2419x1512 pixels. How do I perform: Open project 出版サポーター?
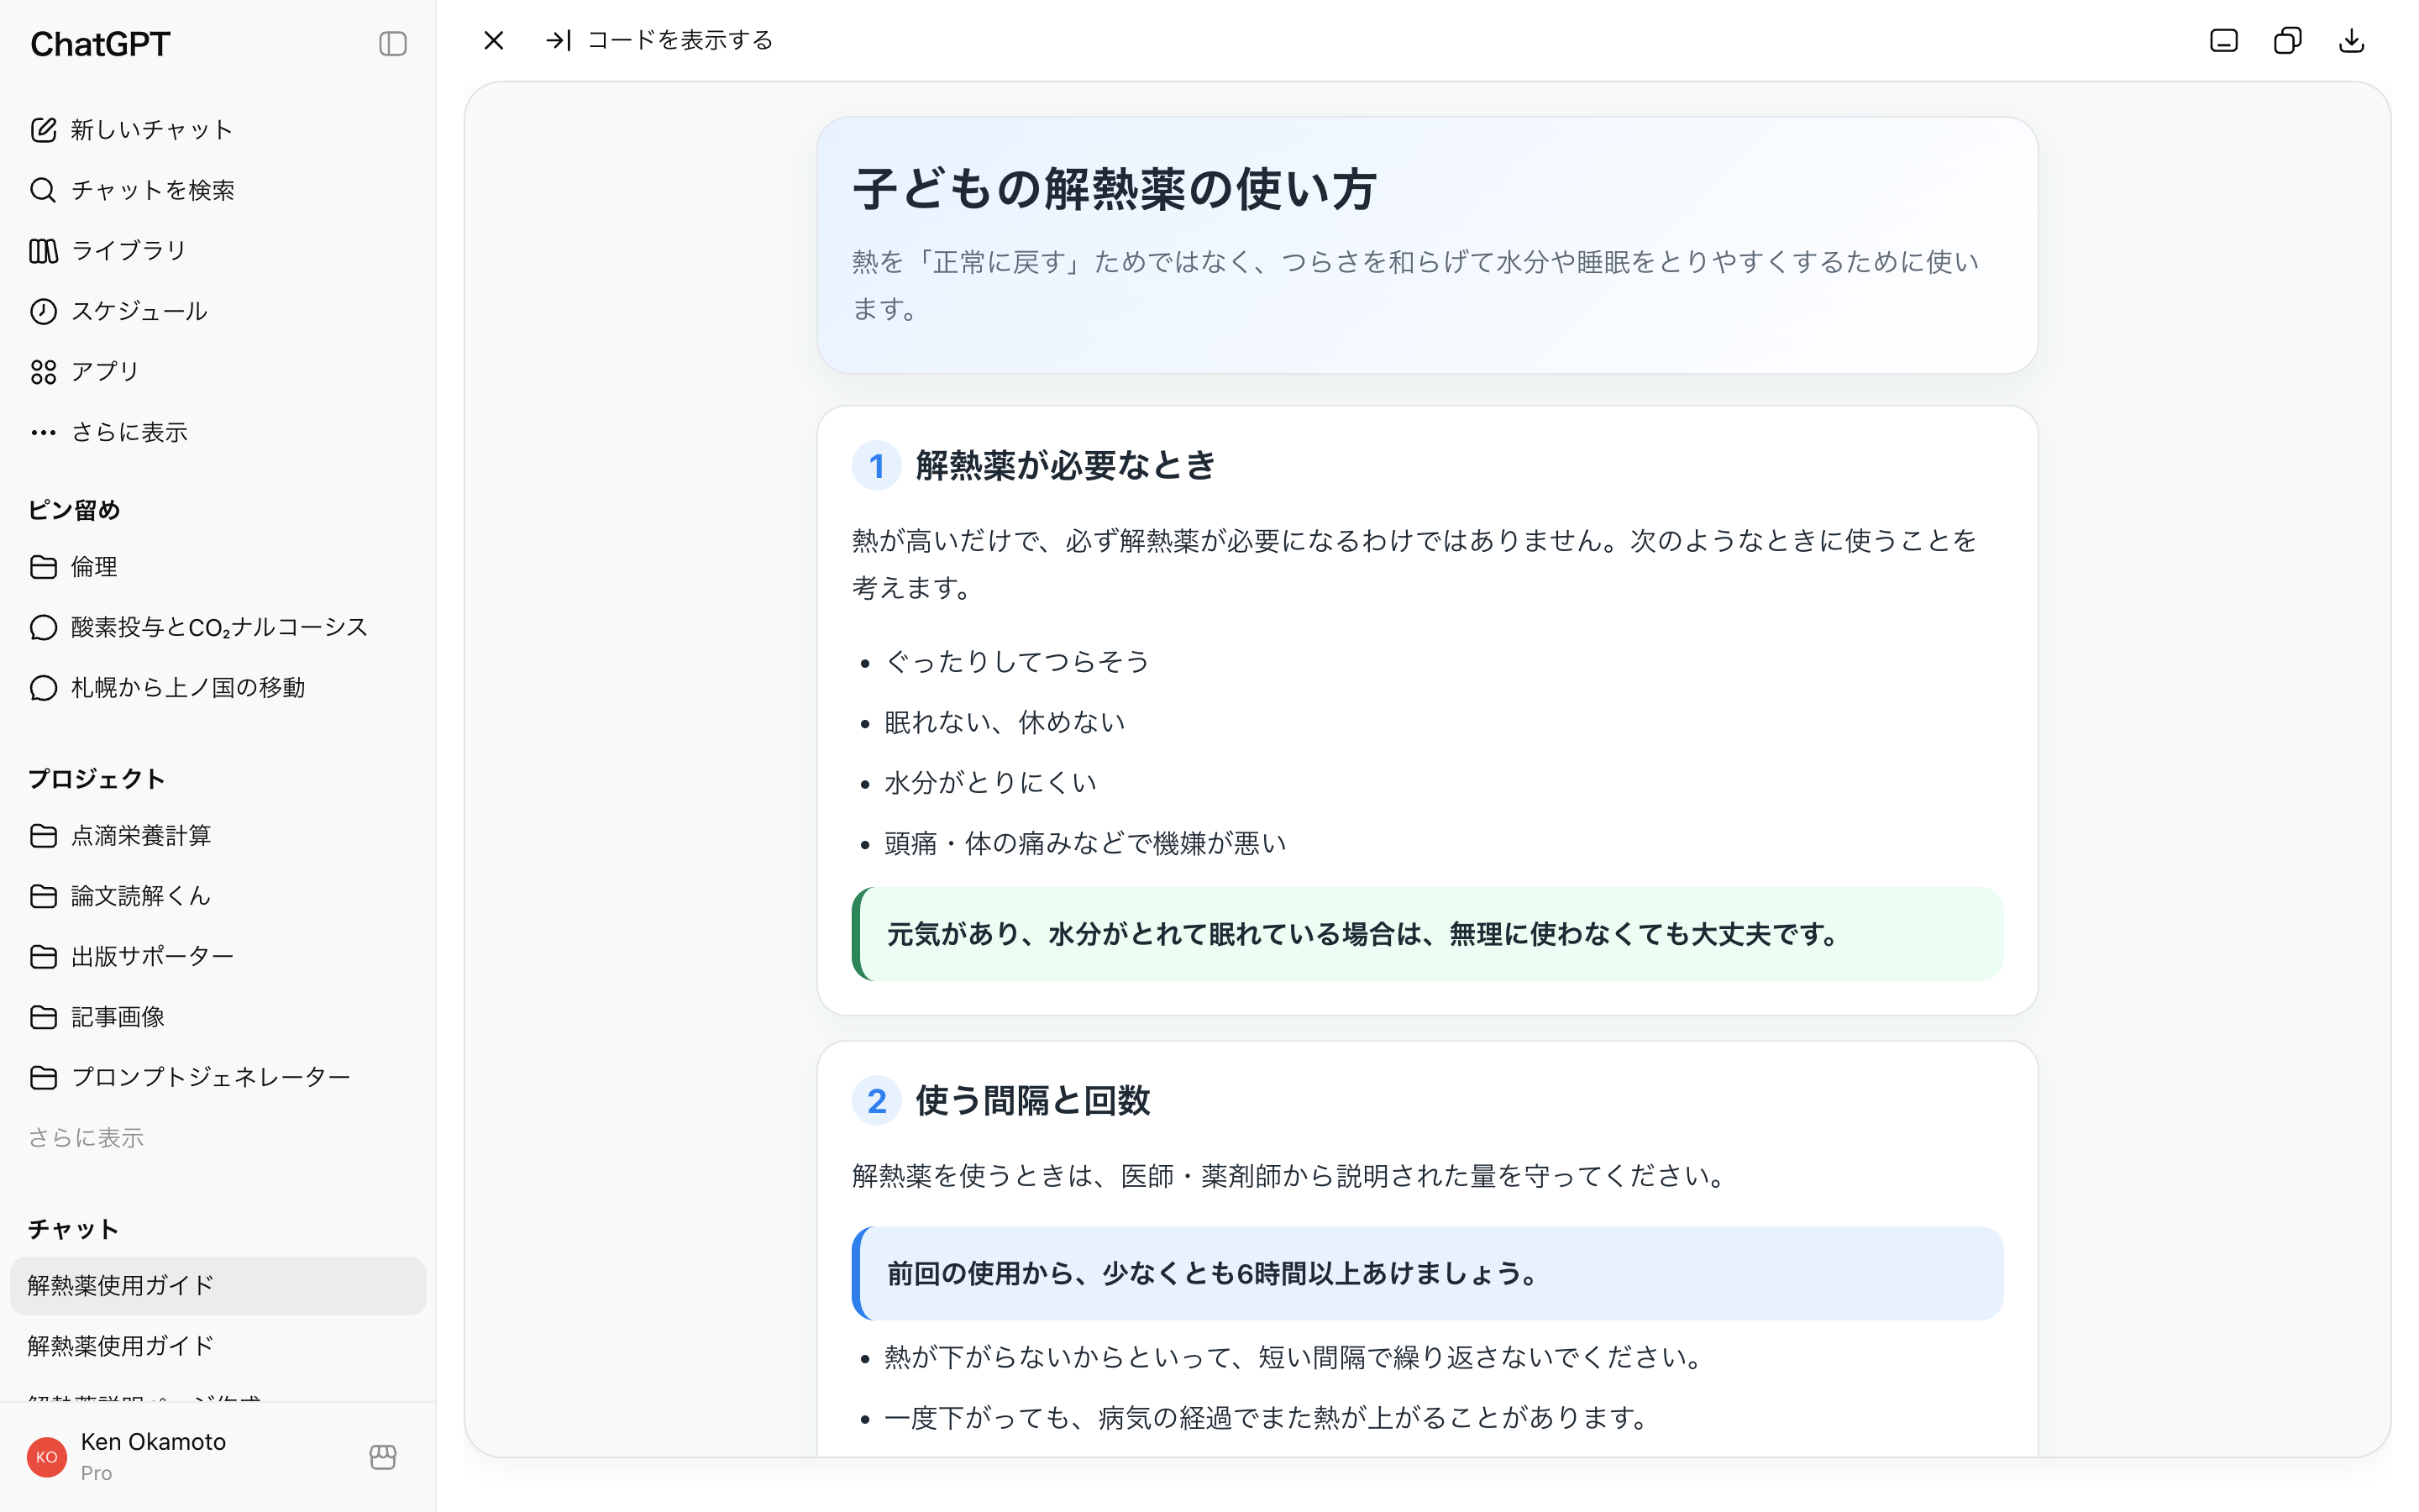pos(218,956)
